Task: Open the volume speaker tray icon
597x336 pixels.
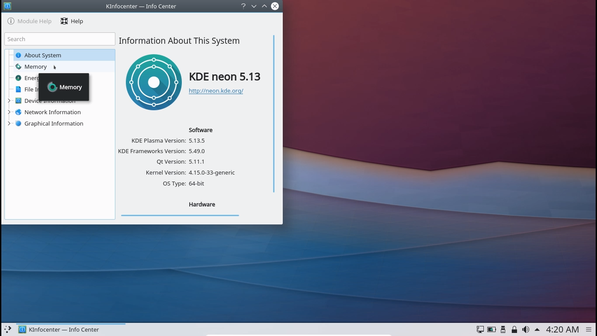Action: (526, 329)
